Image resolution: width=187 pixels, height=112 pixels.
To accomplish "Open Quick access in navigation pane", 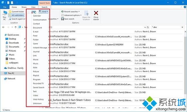I will point(12,35).
